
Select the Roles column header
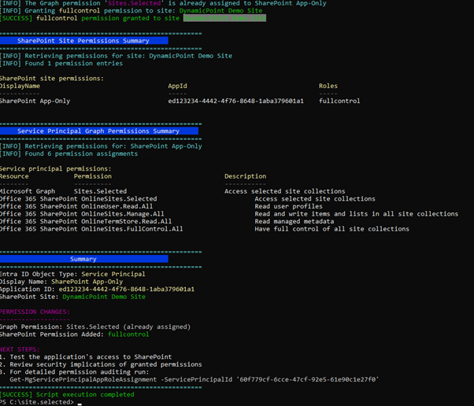(x=328, y=86)
